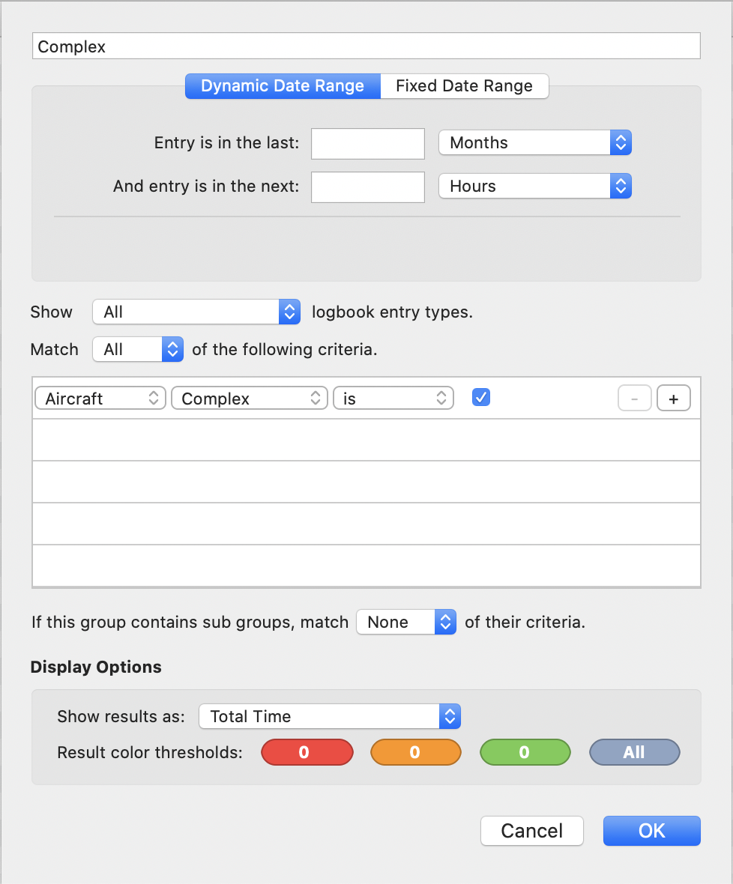The height and width of the screenshot is (884, 733).
Task: Open the Match All criteria dropdown
Action: [138, 349]
